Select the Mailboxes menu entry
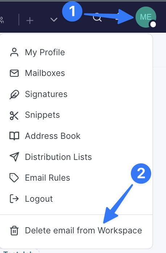The image size is (166, 253). coord(45,73)
